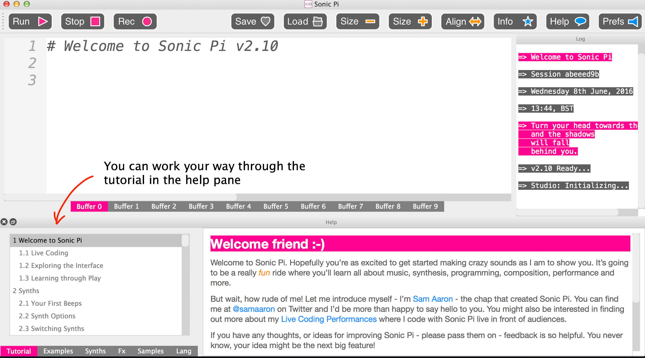Open '2.3 Switching Synths' section

96,328
